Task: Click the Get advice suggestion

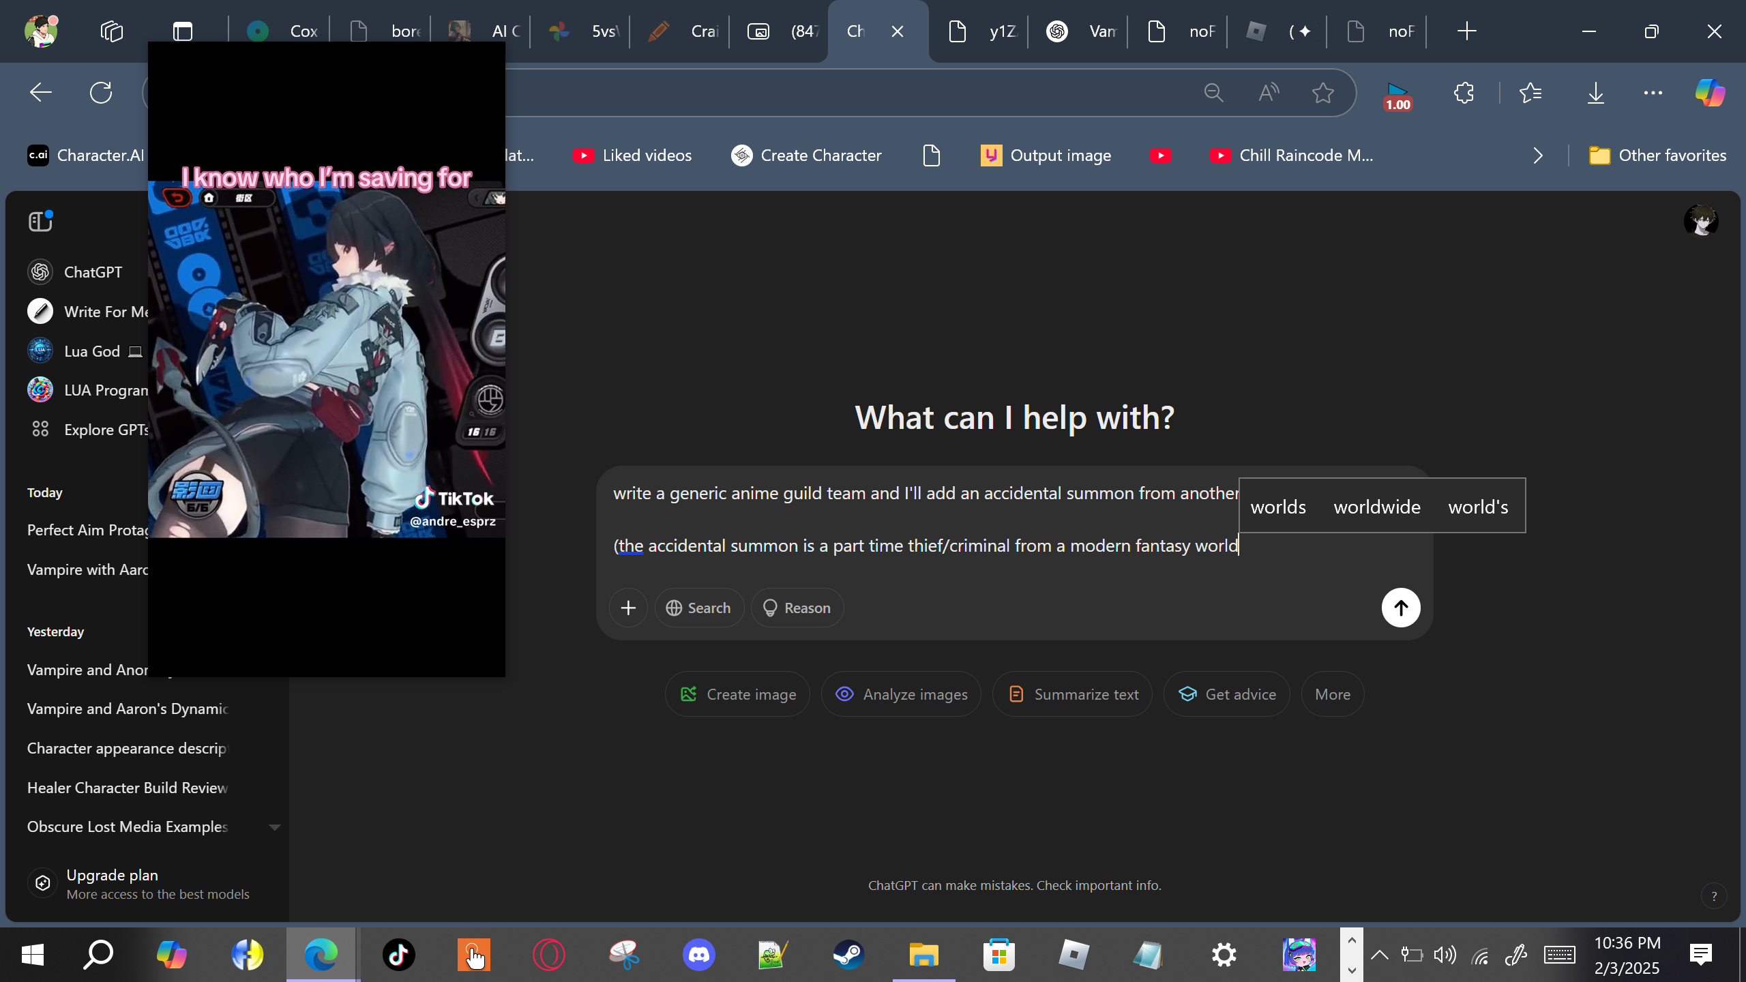Action: click(x=1226, y=694)
